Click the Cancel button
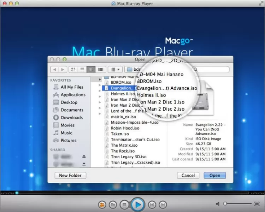The width and height of the screenshot is (265, 212). click(188, 176)
